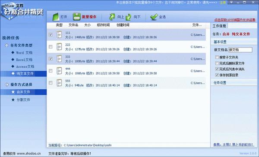Click the file icon of row 555
The image size is (259, 157).
click(59, 83)
